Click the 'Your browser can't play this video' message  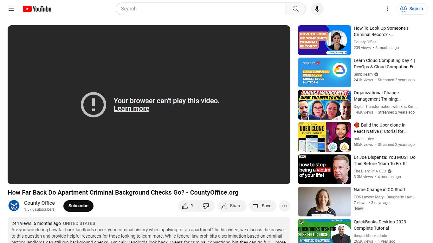(x=166, y=101)
